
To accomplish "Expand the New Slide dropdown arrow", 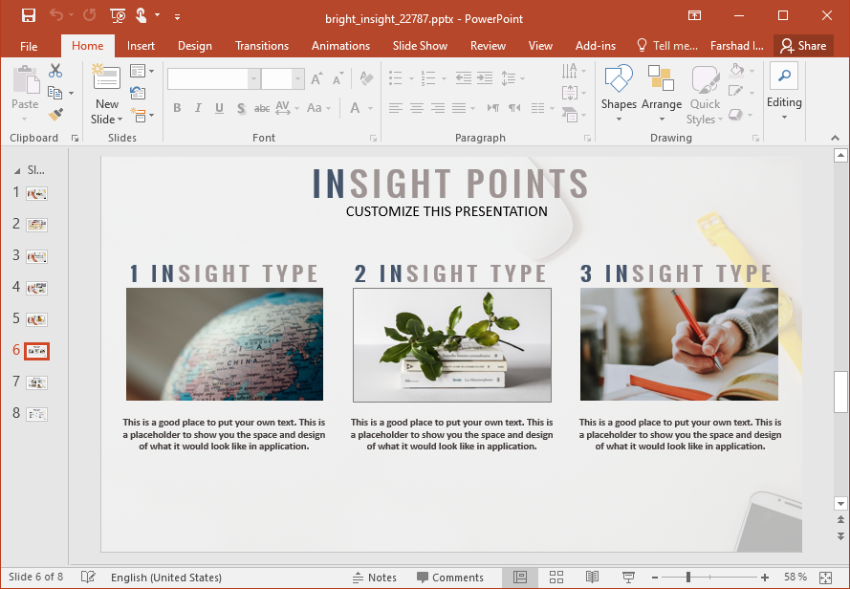I will click(x=107, y=120).
